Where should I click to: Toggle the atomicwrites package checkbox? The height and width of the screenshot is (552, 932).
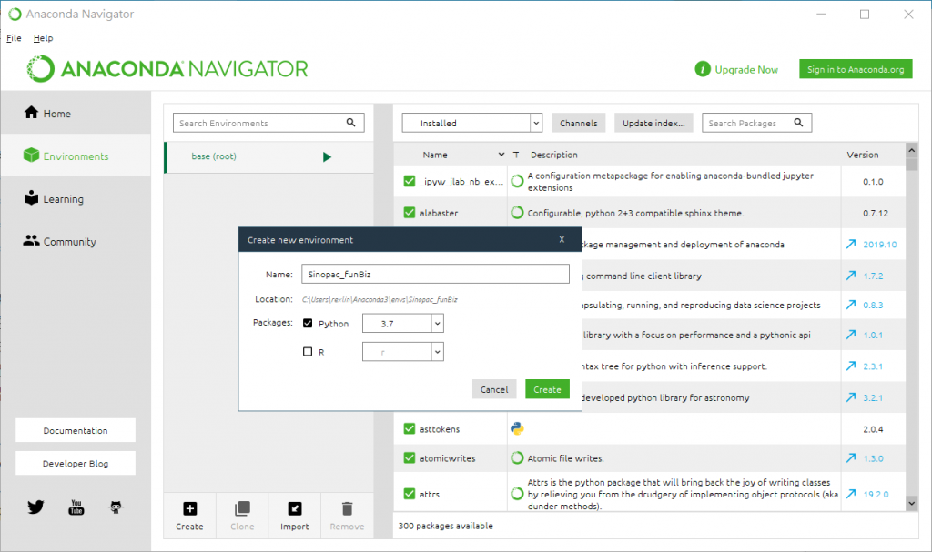pyautogui.click(x=409, y=458)
